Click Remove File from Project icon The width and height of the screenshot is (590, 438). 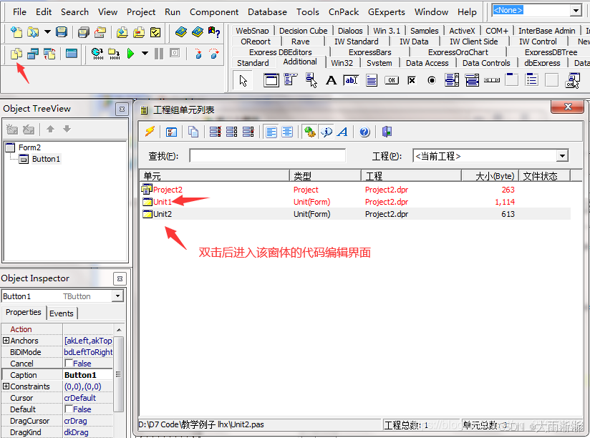139,33
